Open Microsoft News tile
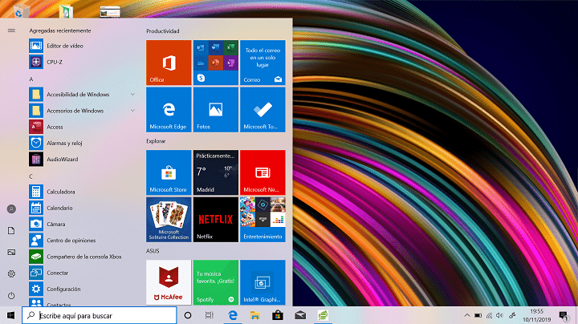Screen dimensions: 578x324 pyautogui.click(x=263, y=172)
